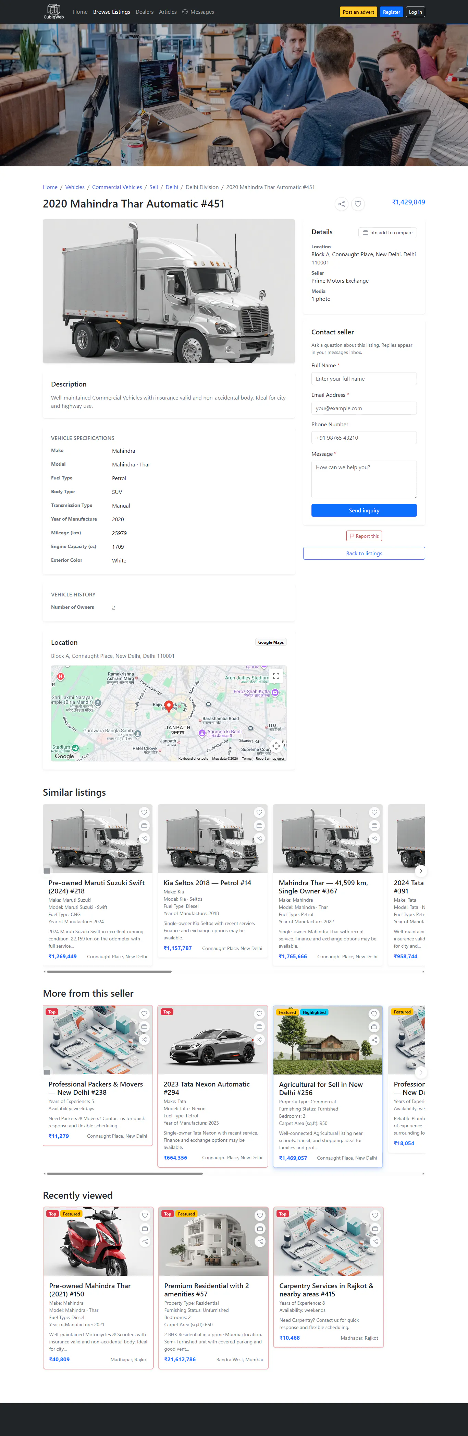Image resolution: width=468 pixels, height=1436 pixels.
Task: Share this Mahindra Thar listing
Action: (342, 204)
